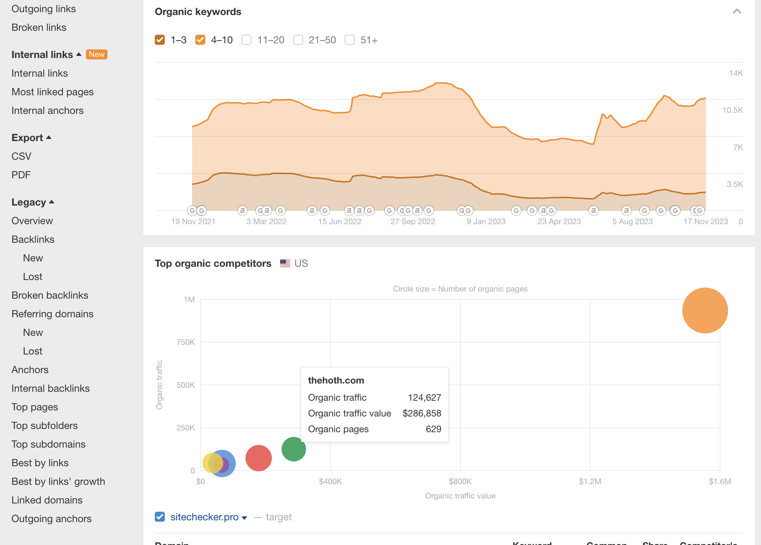
Task: Click the 'a' update marker near 5 Aug 2023
Action: 626,211
